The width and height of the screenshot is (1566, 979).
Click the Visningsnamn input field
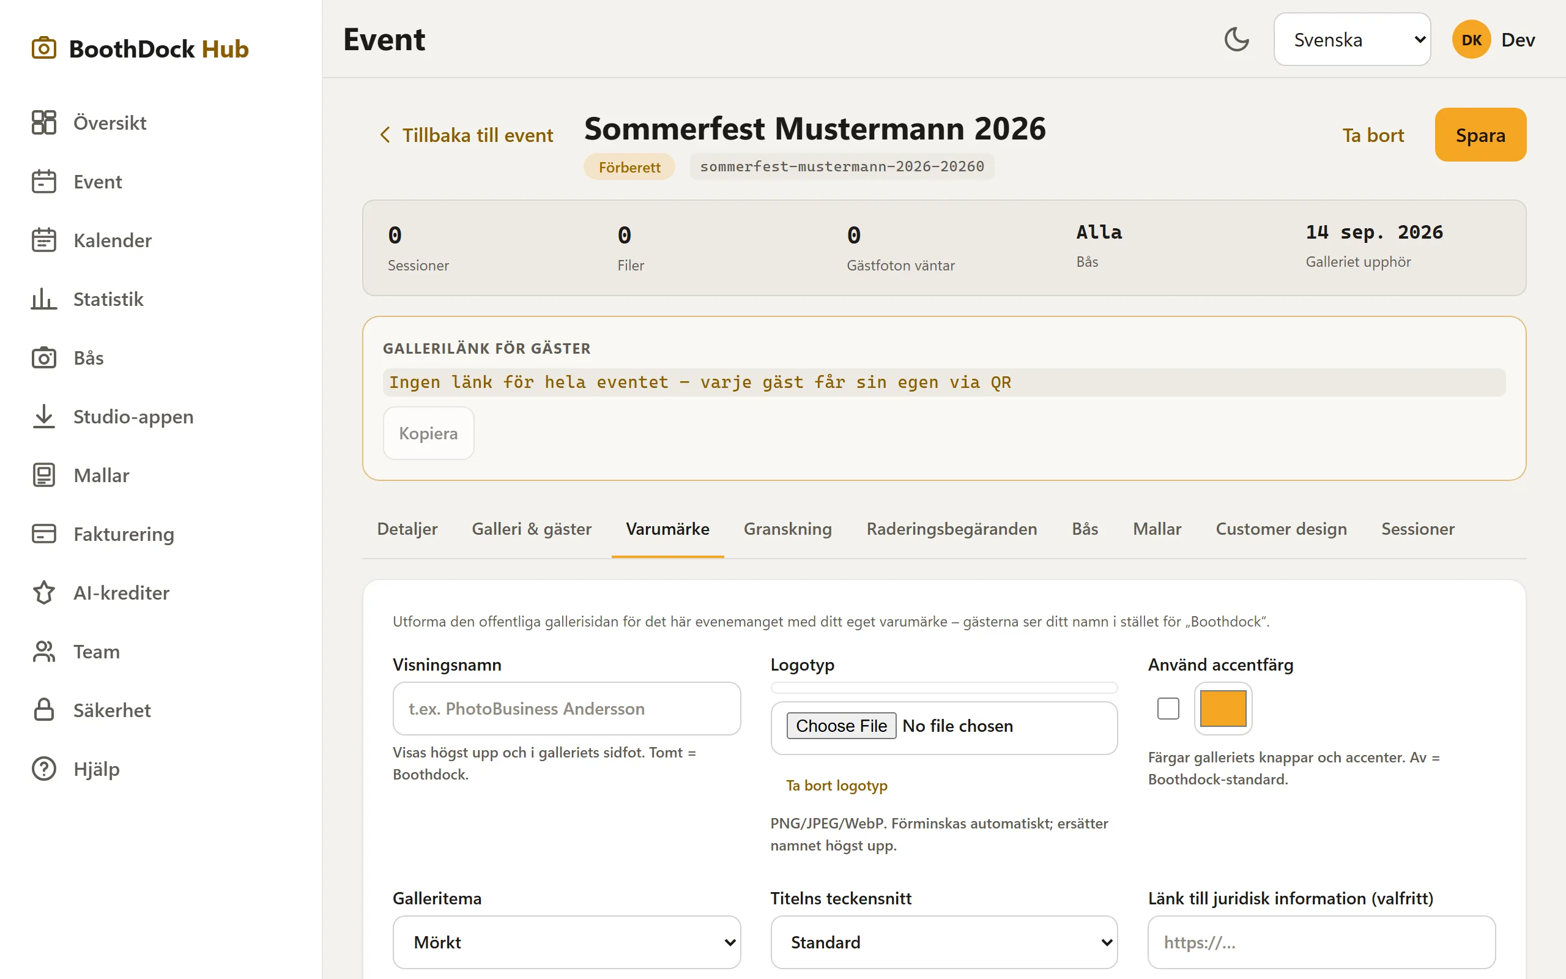pyautogui.click(x=566, y=709)
